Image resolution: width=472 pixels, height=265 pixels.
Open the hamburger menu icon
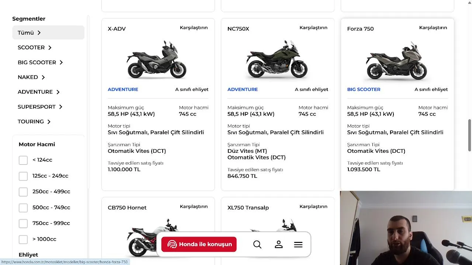[298, 244]
